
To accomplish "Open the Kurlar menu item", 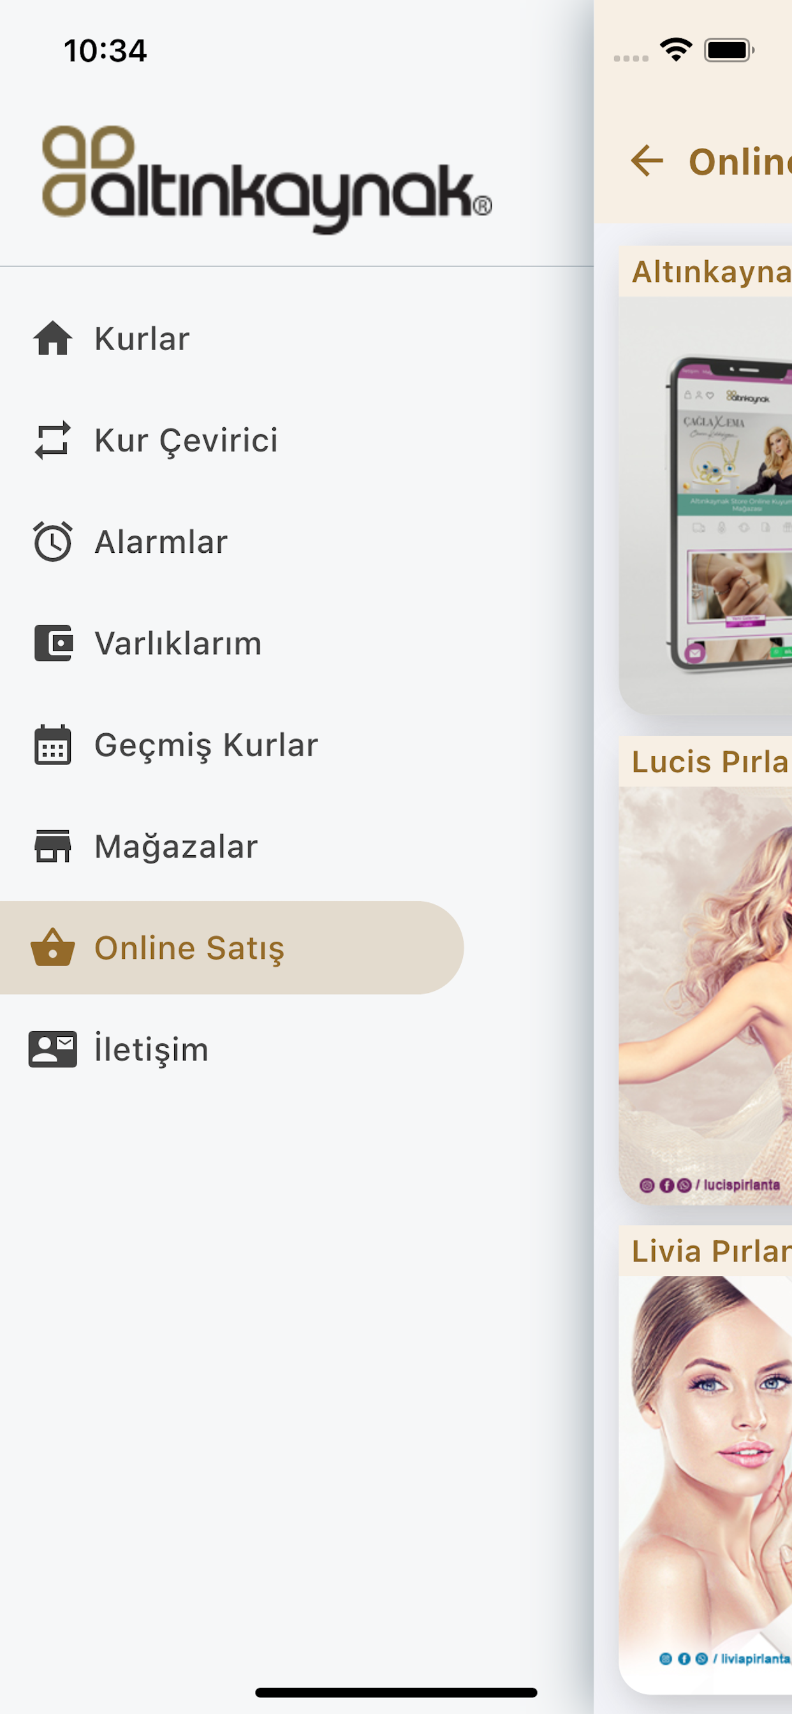I will pos(231,338).
